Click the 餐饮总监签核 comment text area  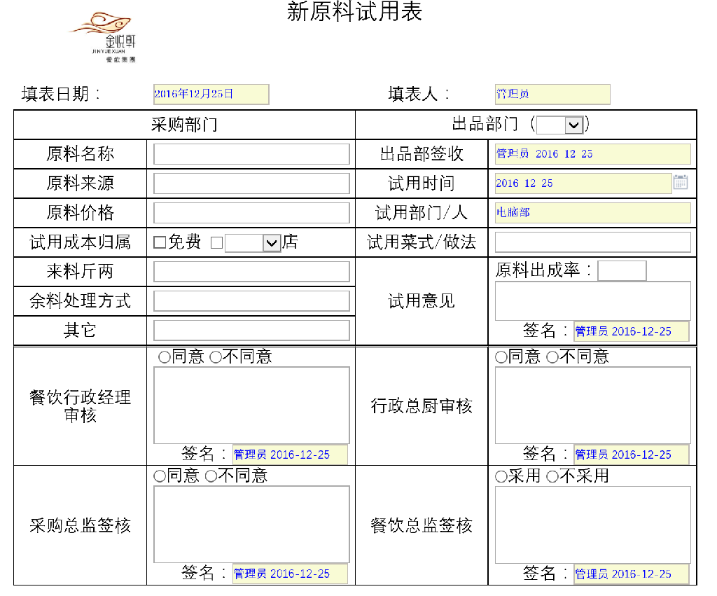pyautogui.click(x=592, y=525)
